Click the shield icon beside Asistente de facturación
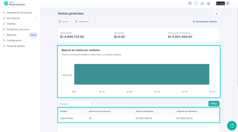Image resolution: width=238 pixels, height=132 pixels. [4, 13]
